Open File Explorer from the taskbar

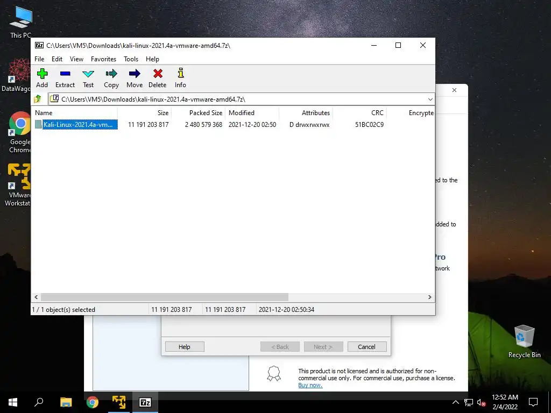tap(66, 402)
